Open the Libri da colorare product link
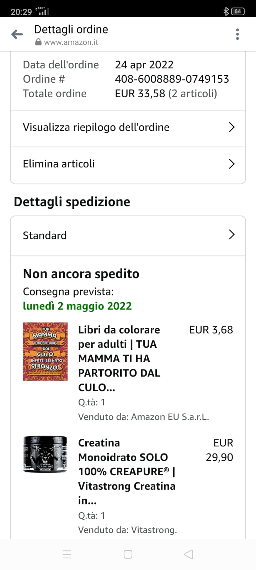 119,358
